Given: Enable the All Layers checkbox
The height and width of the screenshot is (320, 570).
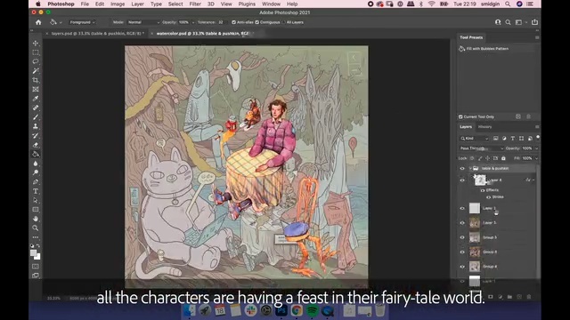Looking at the screenshot, I should coord(283,22).
